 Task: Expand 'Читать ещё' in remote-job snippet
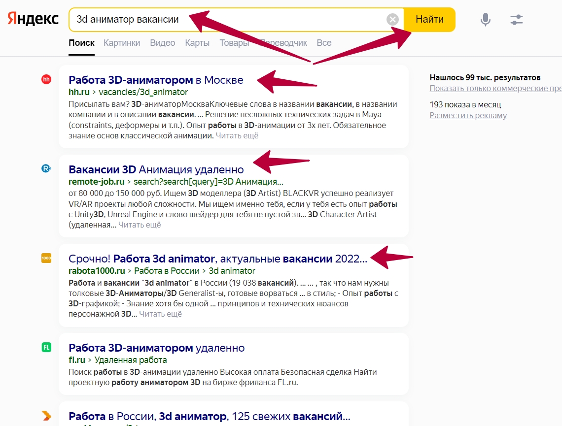(x=140, y=225)
